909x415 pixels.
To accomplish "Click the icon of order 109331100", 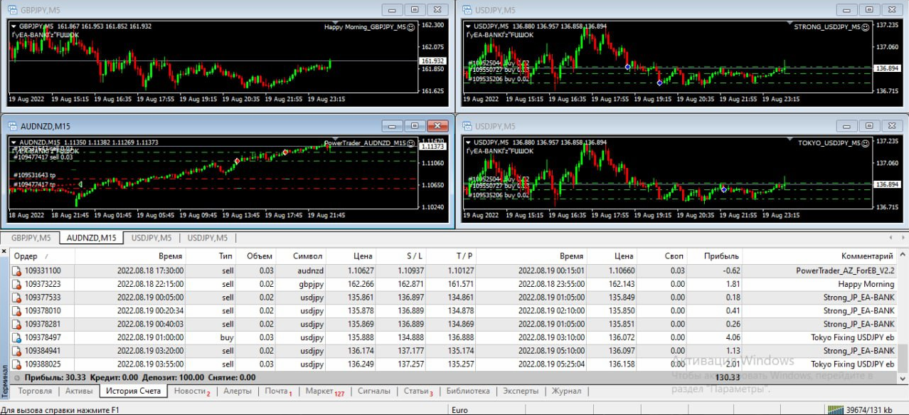I will [x=17, y=270].
